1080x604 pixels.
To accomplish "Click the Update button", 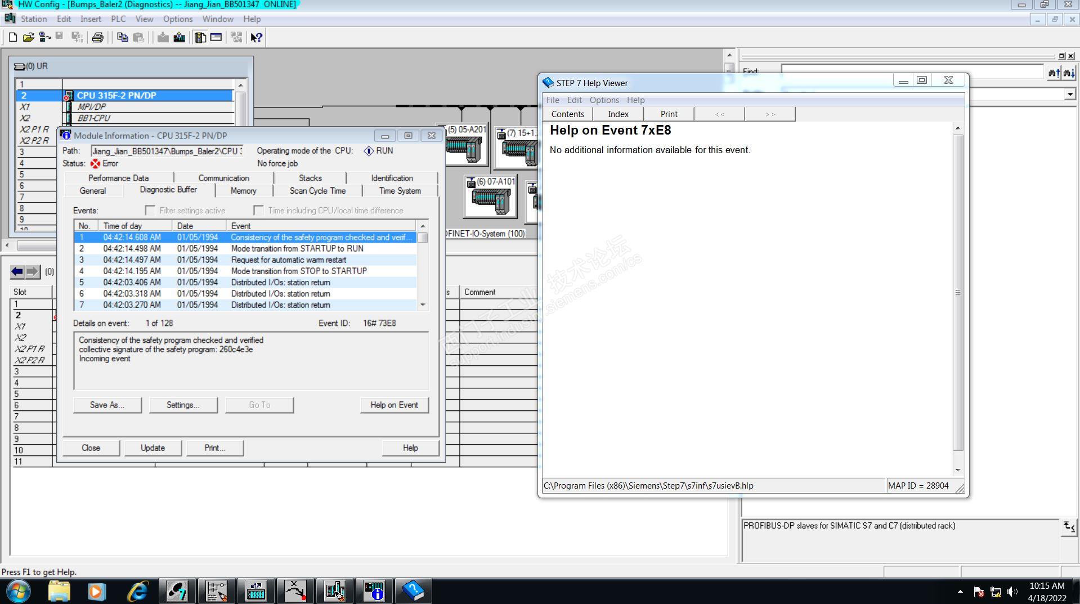I will pyautogui.click(x=153, y=448).
